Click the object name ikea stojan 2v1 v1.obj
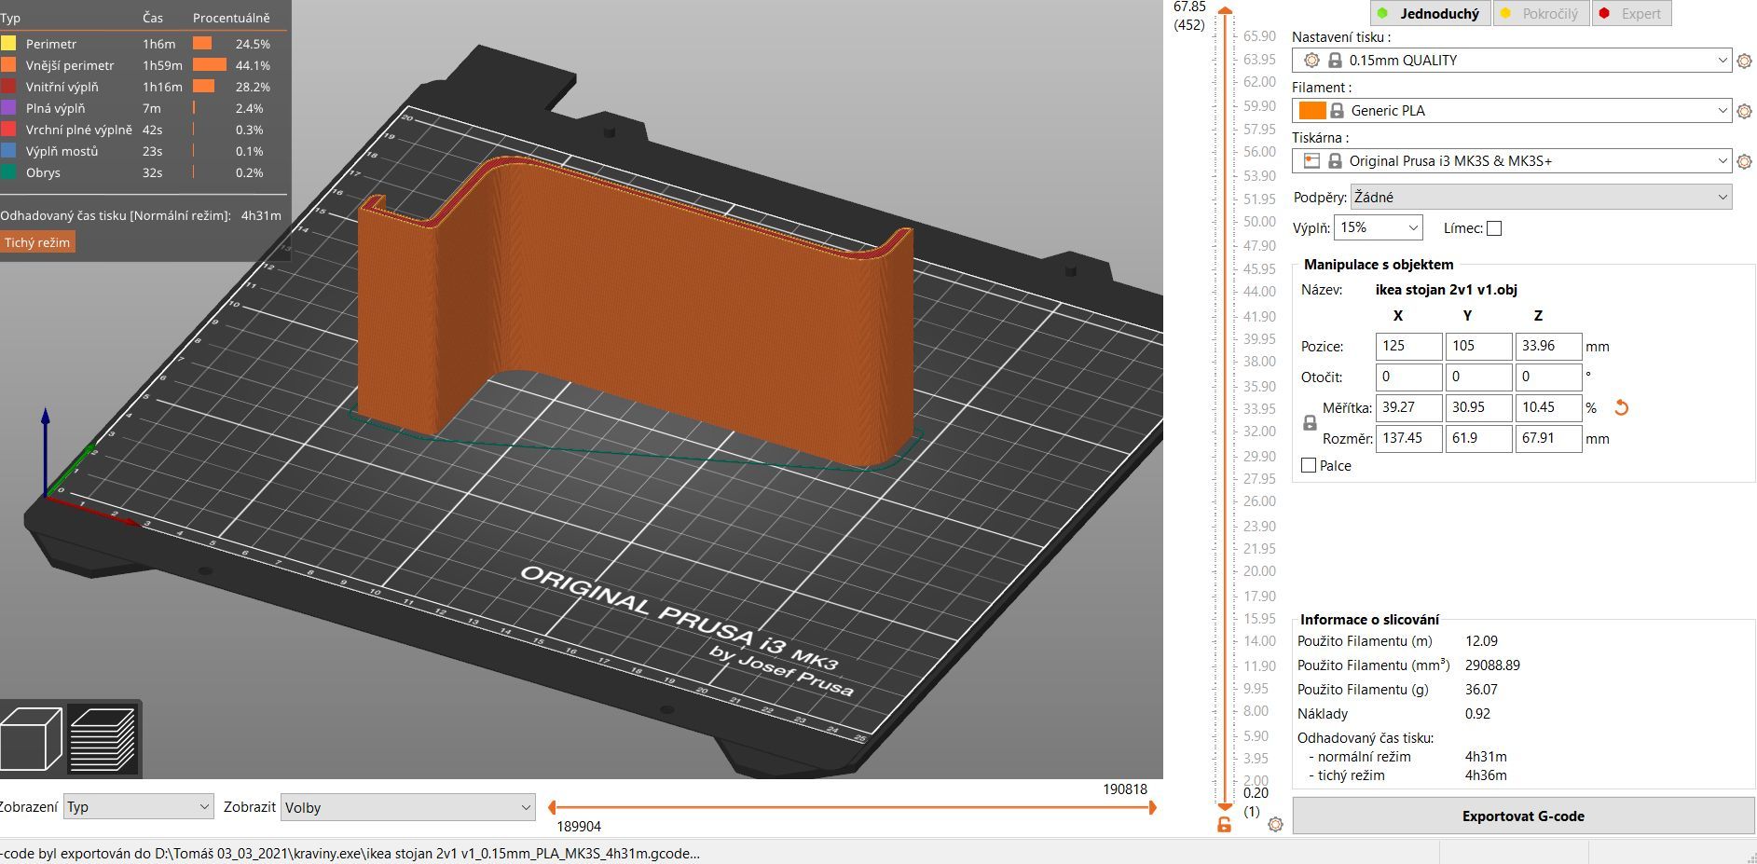 pyautogui.click(x=1446, y=290)
